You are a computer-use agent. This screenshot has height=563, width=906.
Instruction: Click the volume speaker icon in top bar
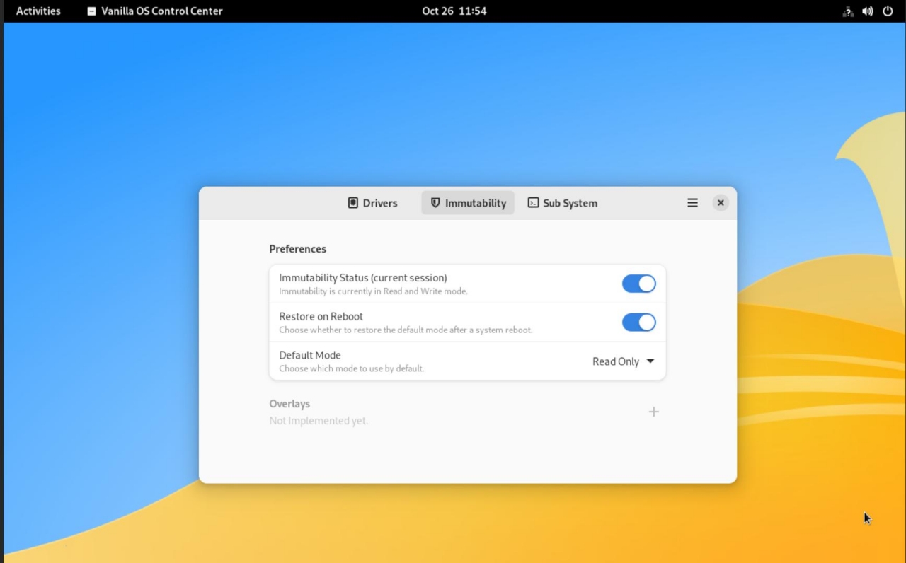867,11
